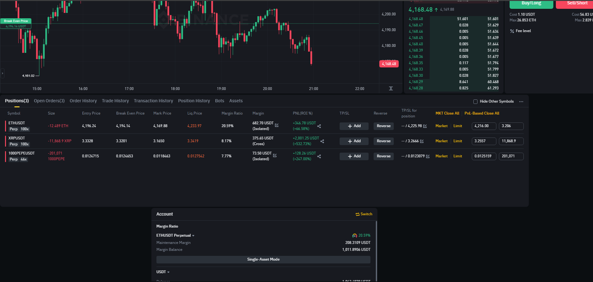Edit margin for the 1000PEPEUSDT position
The height and width of the screenshot is (282, 593).
(275, 155)
